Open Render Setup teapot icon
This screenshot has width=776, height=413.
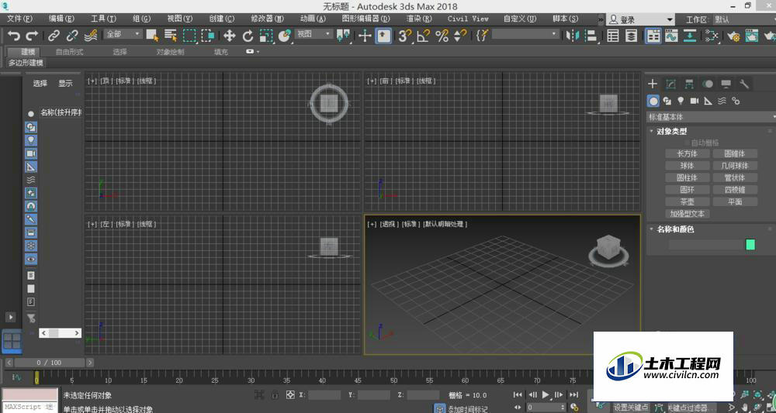733,36
